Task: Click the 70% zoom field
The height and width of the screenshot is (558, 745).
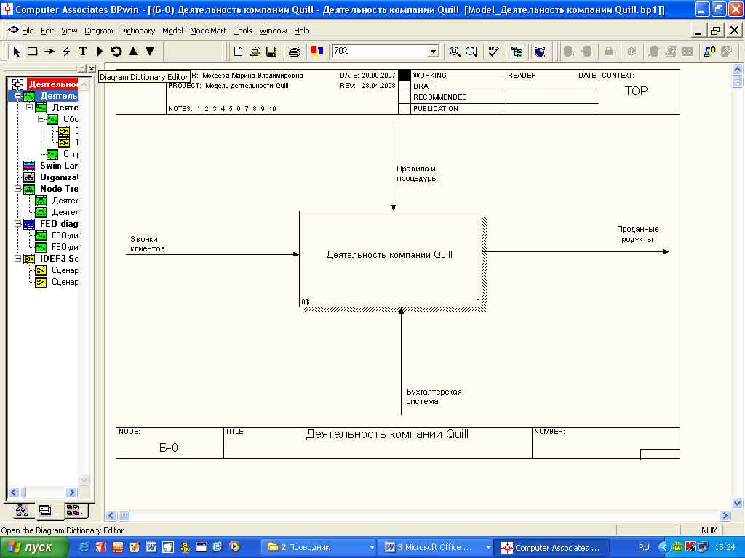Action: tap(380, 52)
